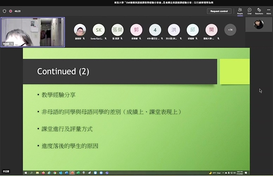Open the Reactions menu
The height and width of the screenshot is (176, 273).
(x=259, y=11)
